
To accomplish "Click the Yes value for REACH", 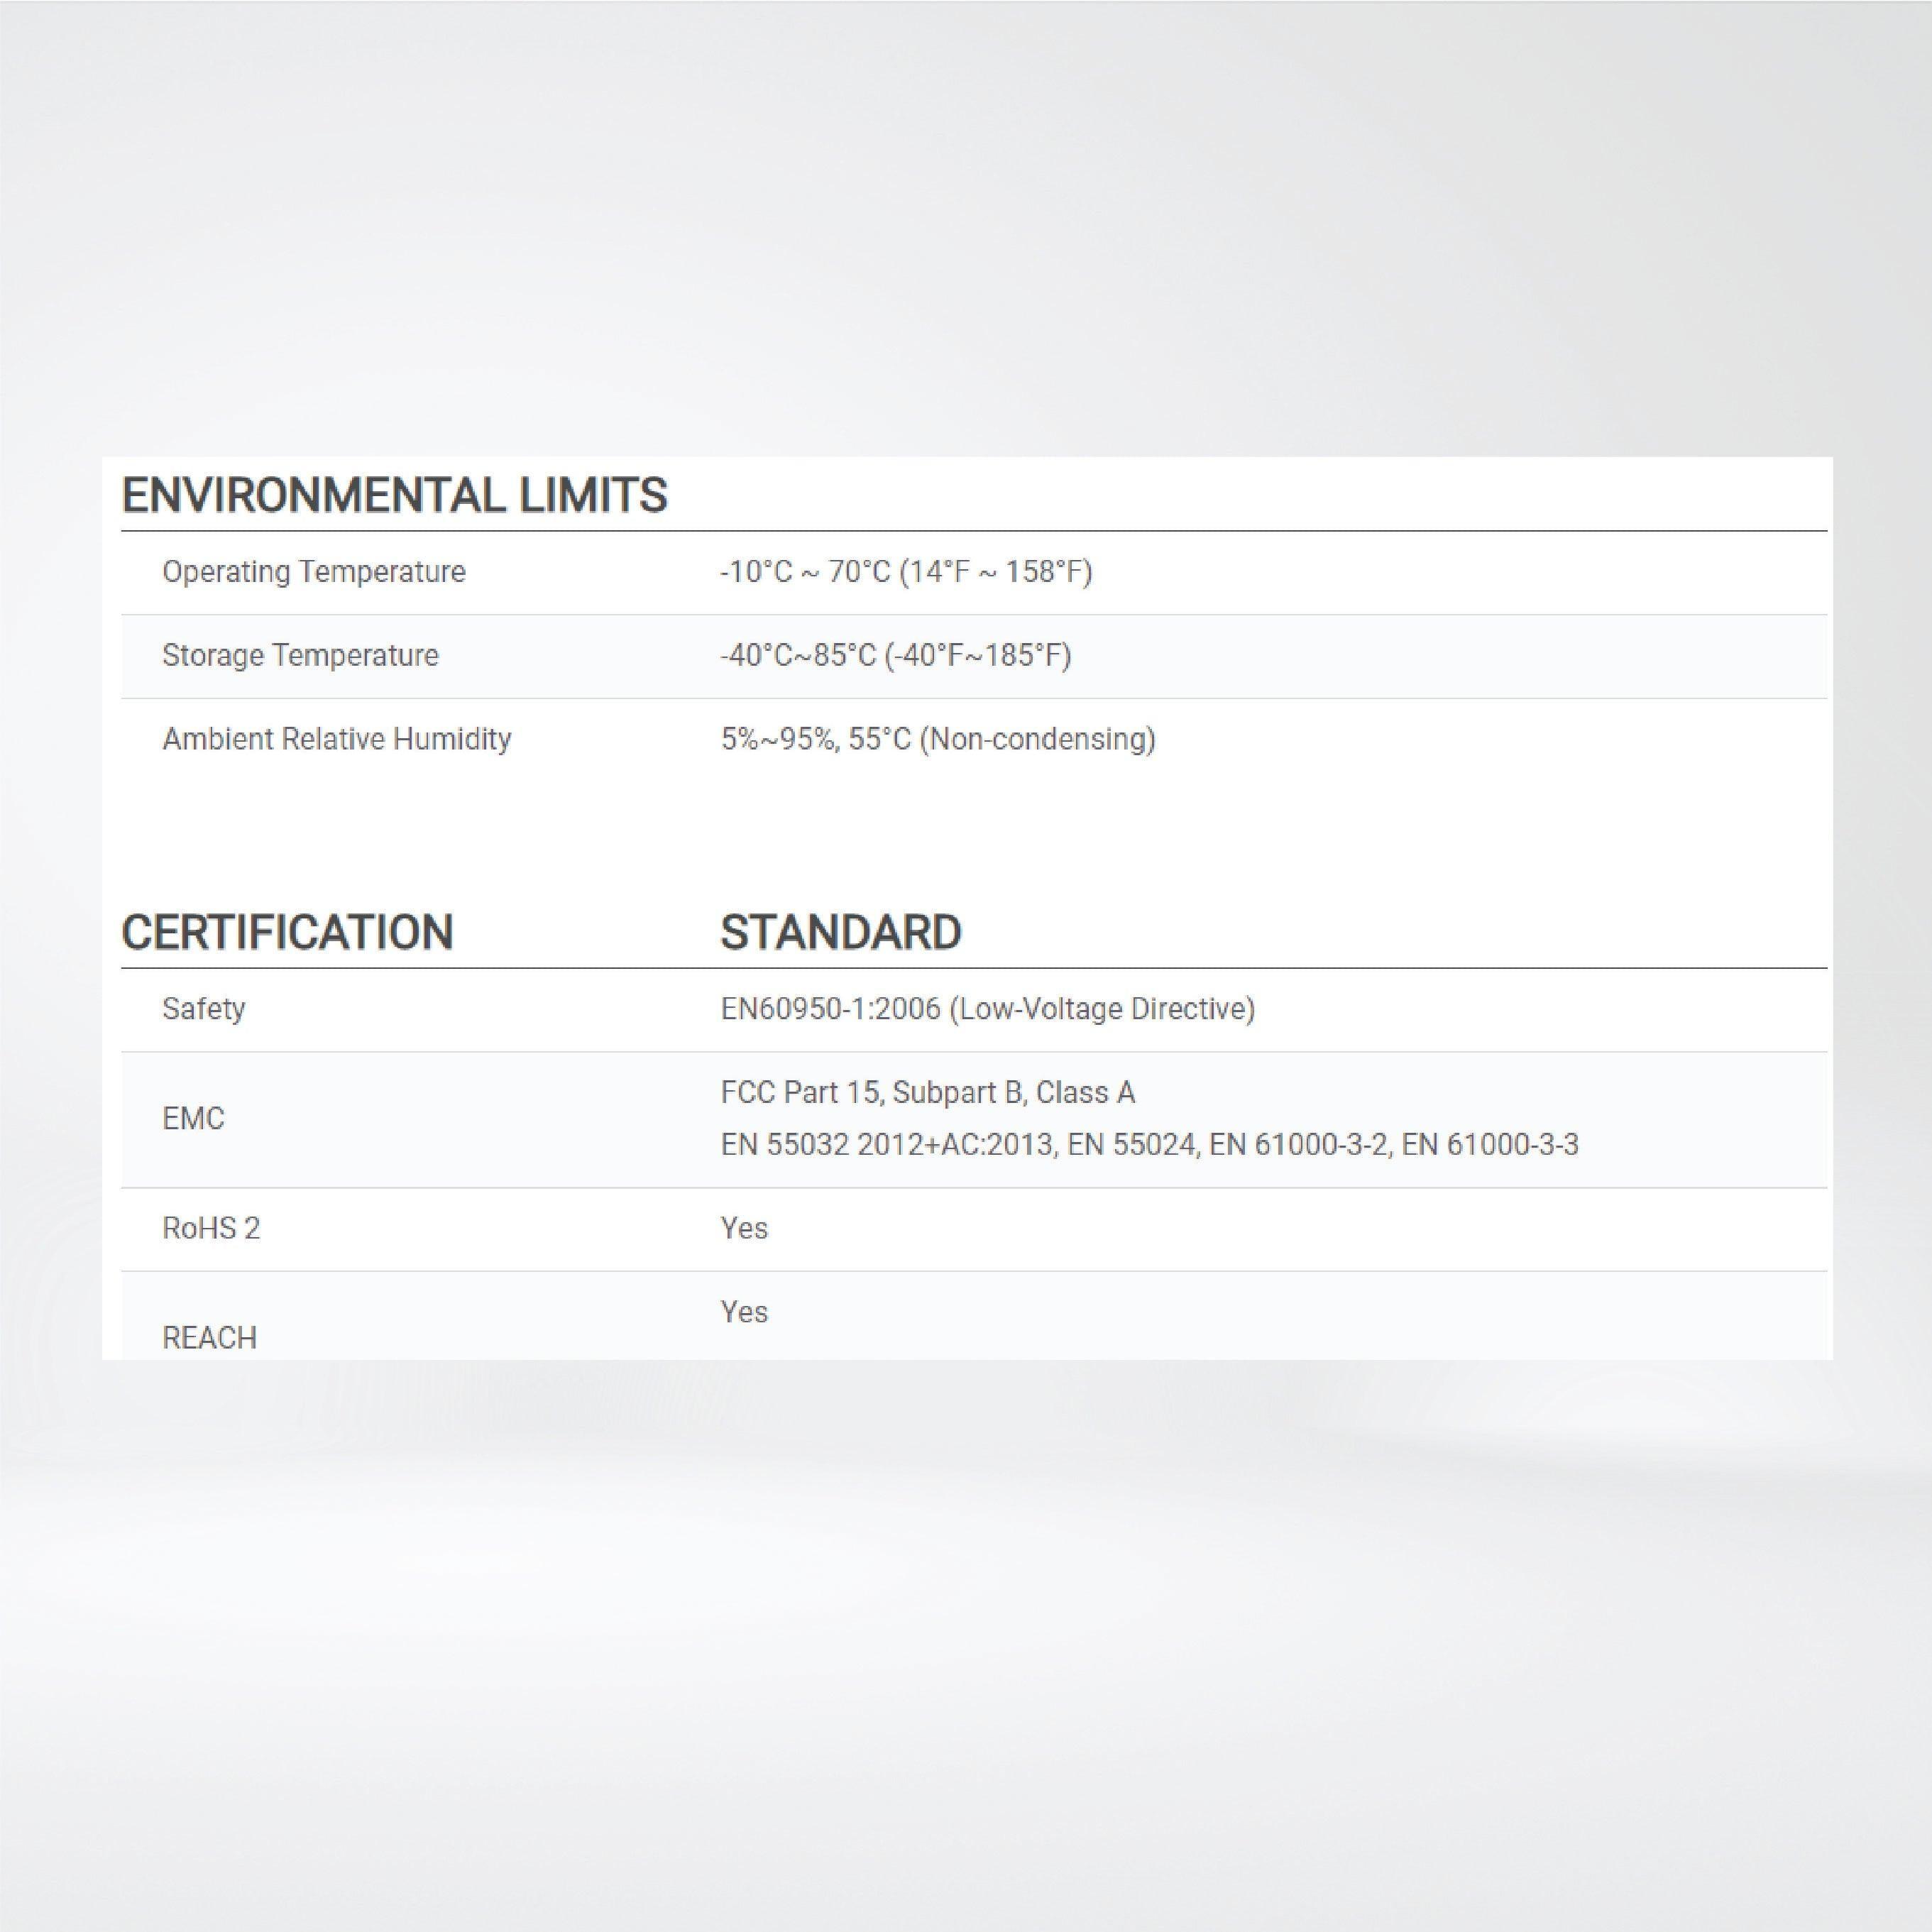I will pyautogui.click(x=744, y=1311).
